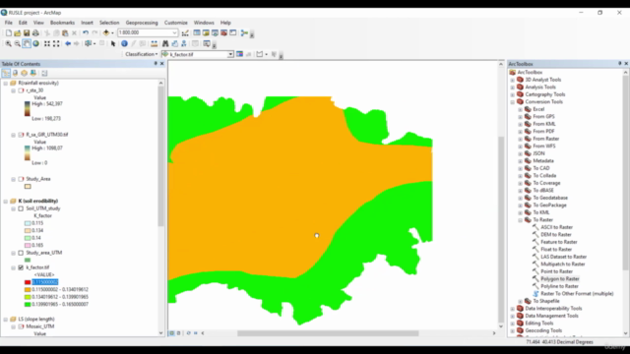The width and height of the screenshot is (630, 354).
Task: Select the Measure tool
Action: click(x=154, y=43)
